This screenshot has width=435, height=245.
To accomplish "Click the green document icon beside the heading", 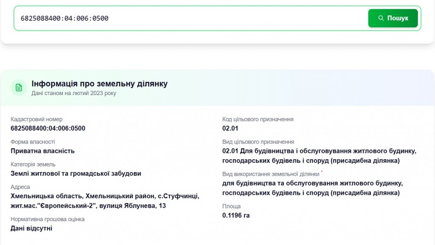I will [x=19, y=87].
